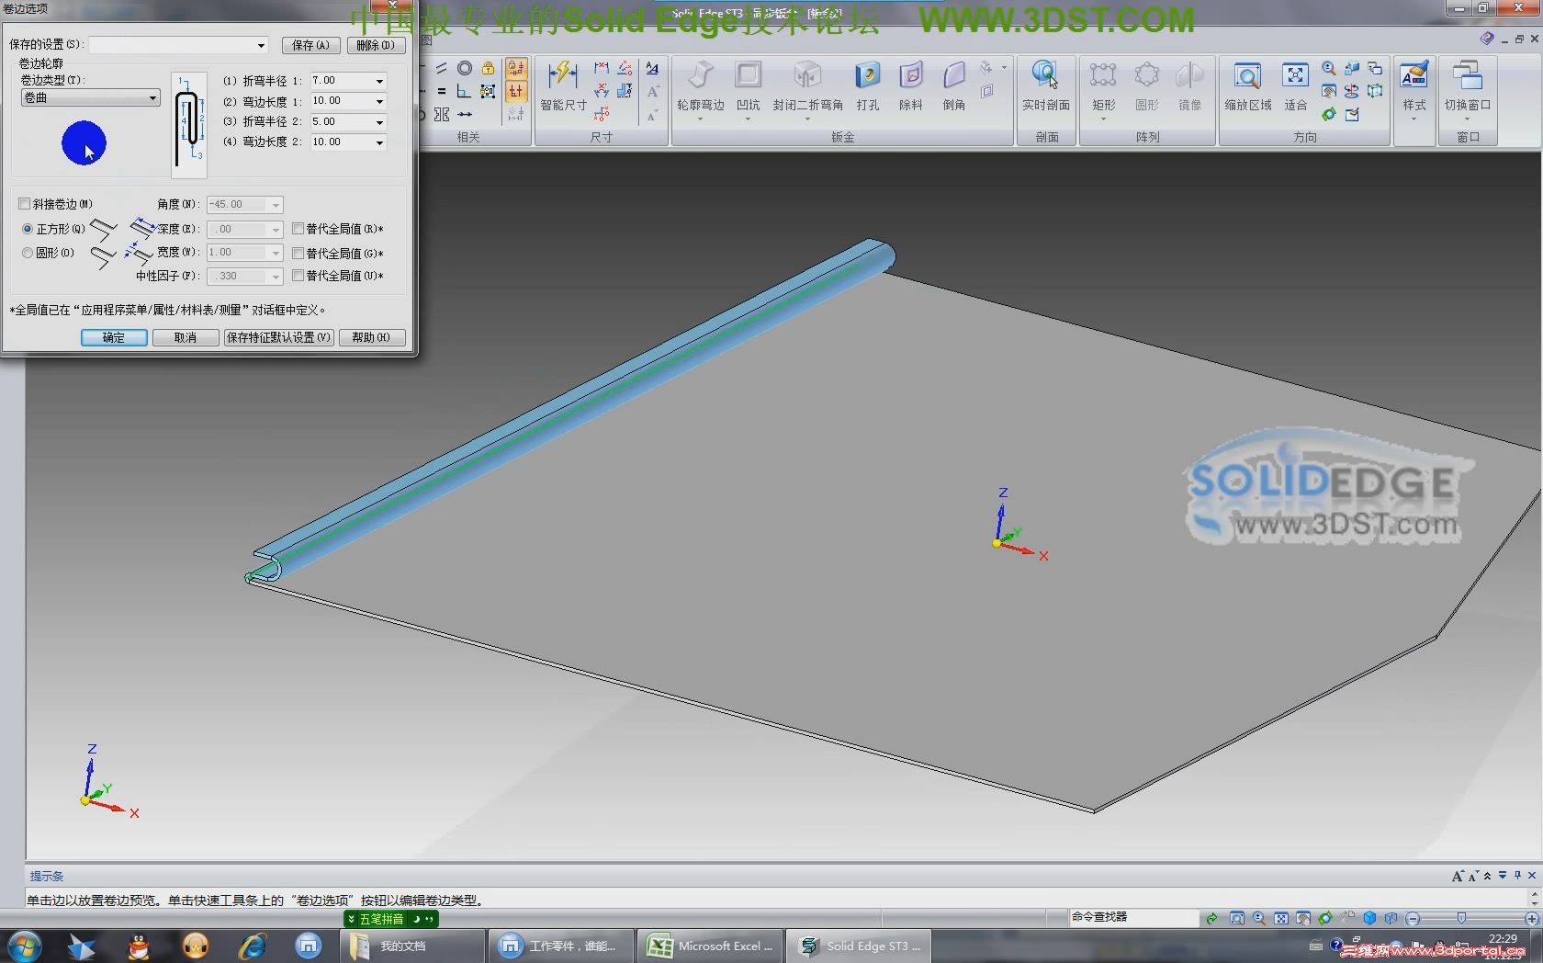The width and height of the screenshot is (1543, 963).
Task: Expand the 折弯半径 1 value dropdown
Action: click(x=379, y=81)
